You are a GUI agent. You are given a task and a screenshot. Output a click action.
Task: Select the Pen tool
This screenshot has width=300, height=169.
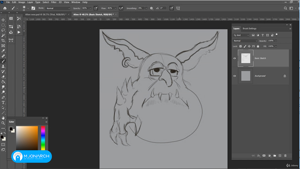point(3,97)
